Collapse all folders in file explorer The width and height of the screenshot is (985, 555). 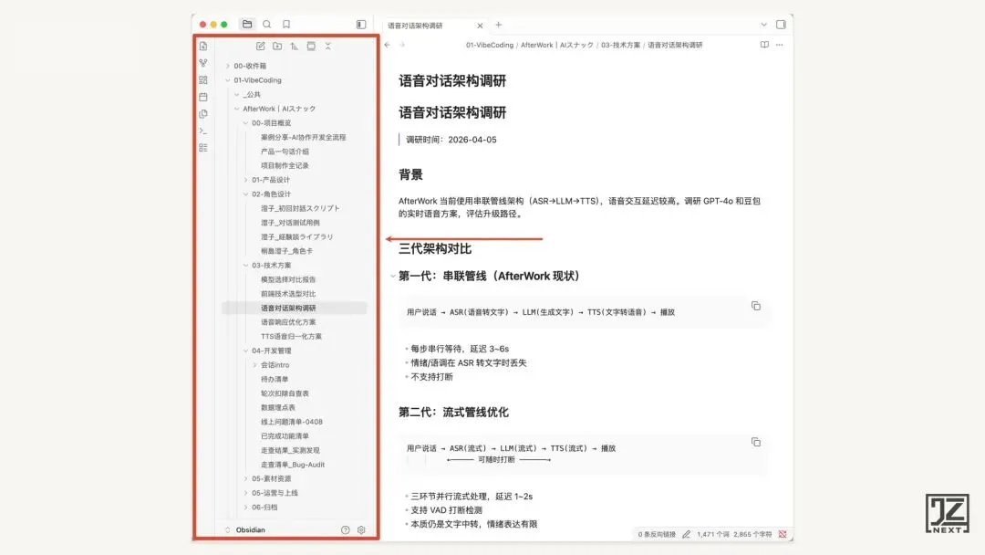tap(328, 46)
